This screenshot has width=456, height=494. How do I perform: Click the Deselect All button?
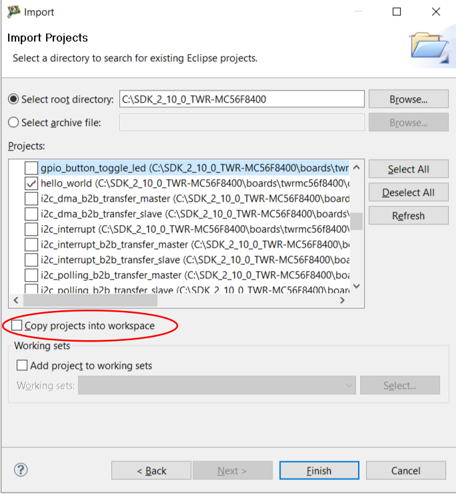pos(409,192)
